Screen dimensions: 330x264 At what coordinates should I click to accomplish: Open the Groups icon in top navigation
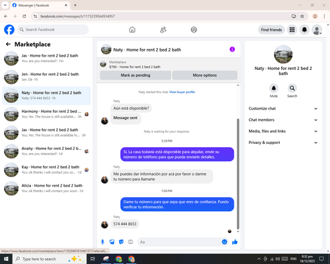point(194,30)
